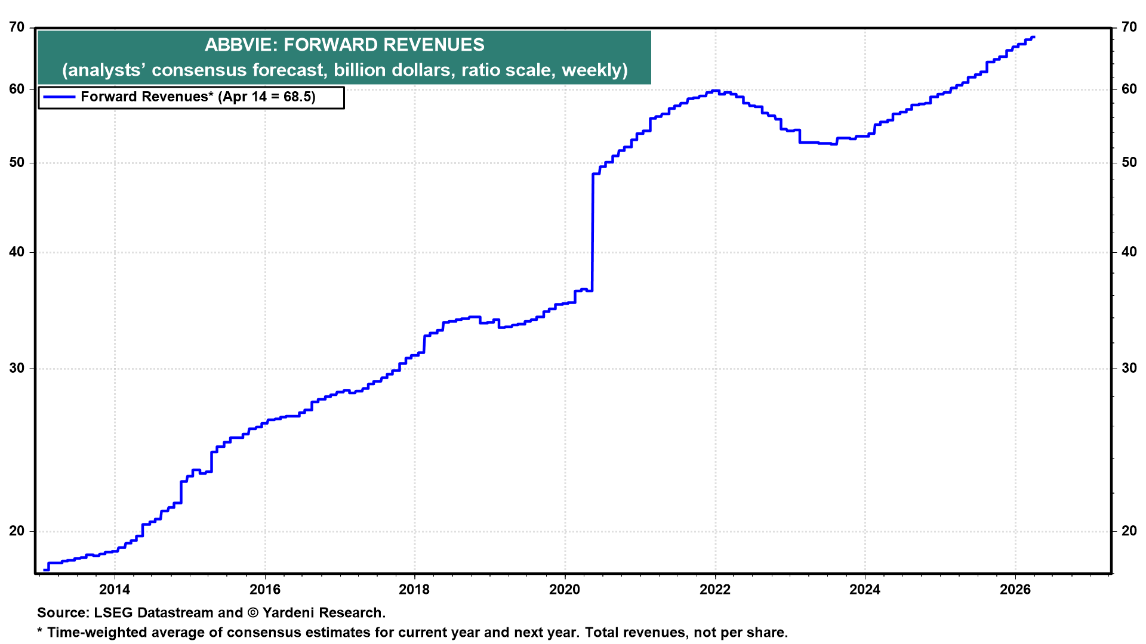Click the 2022 x-axis label
This screenshot has height=644, width=1146.
click(715, 590)
